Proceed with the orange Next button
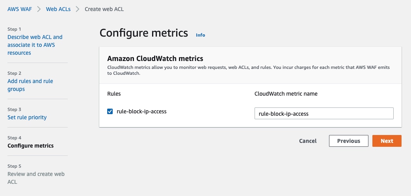 387,141
